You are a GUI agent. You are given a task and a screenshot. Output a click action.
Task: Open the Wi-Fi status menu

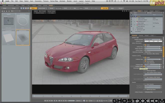tap(124, 1)
